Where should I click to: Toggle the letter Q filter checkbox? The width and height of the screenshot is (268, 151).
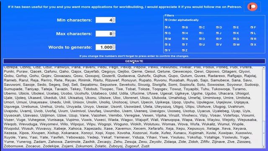pyautogui.click(x=234, y=39)
